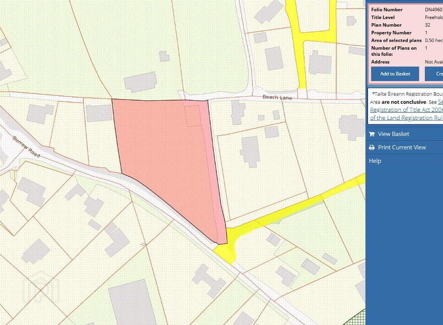Click the Property Number label

(391, 33)
